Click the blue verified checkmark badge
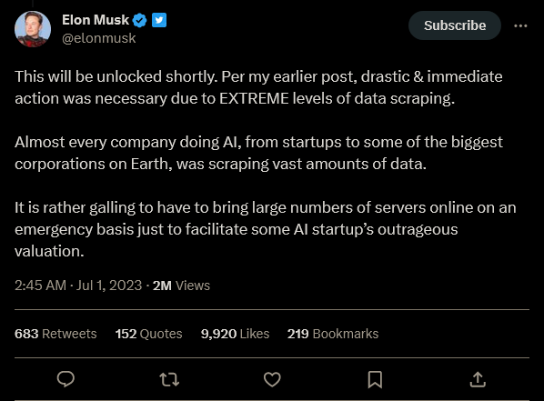The image size is (544, 401). click(x=139, y=20)
